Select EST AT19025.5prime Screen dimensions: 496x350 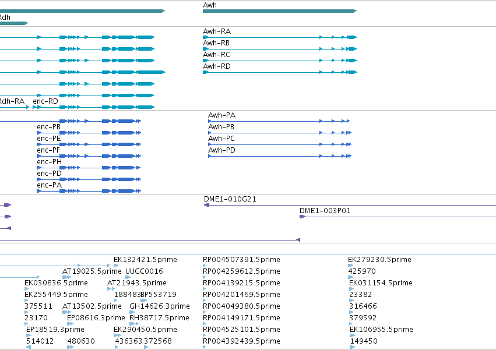(92, 271)
